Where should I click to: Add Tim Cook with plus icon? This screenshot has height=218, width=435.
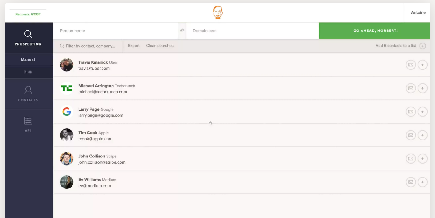point(423,135)
